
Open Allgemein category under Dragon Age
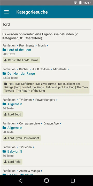(15, 128)
